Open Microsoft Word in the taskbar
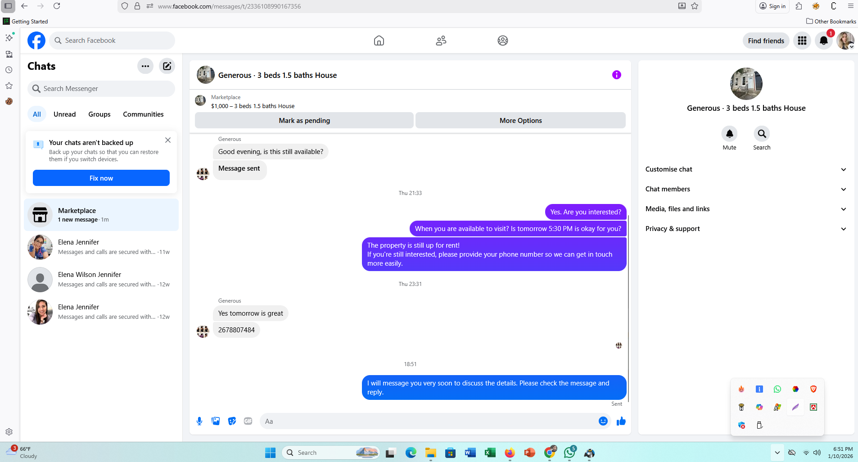Viewport: 858px width, 462px height. tap(470, 453)
